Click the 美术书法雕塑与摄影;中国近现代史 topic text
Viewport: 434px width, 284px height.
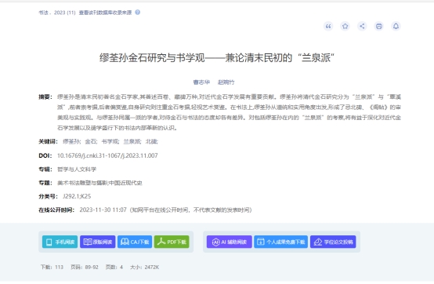[x=99, y=183]
